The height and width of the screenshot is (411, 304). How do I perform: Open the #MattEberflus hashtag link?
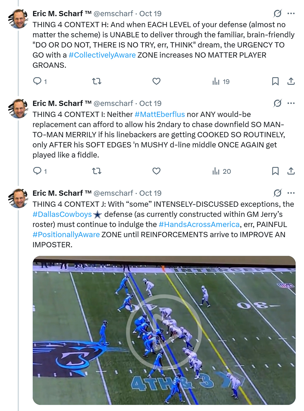[160, 114]
